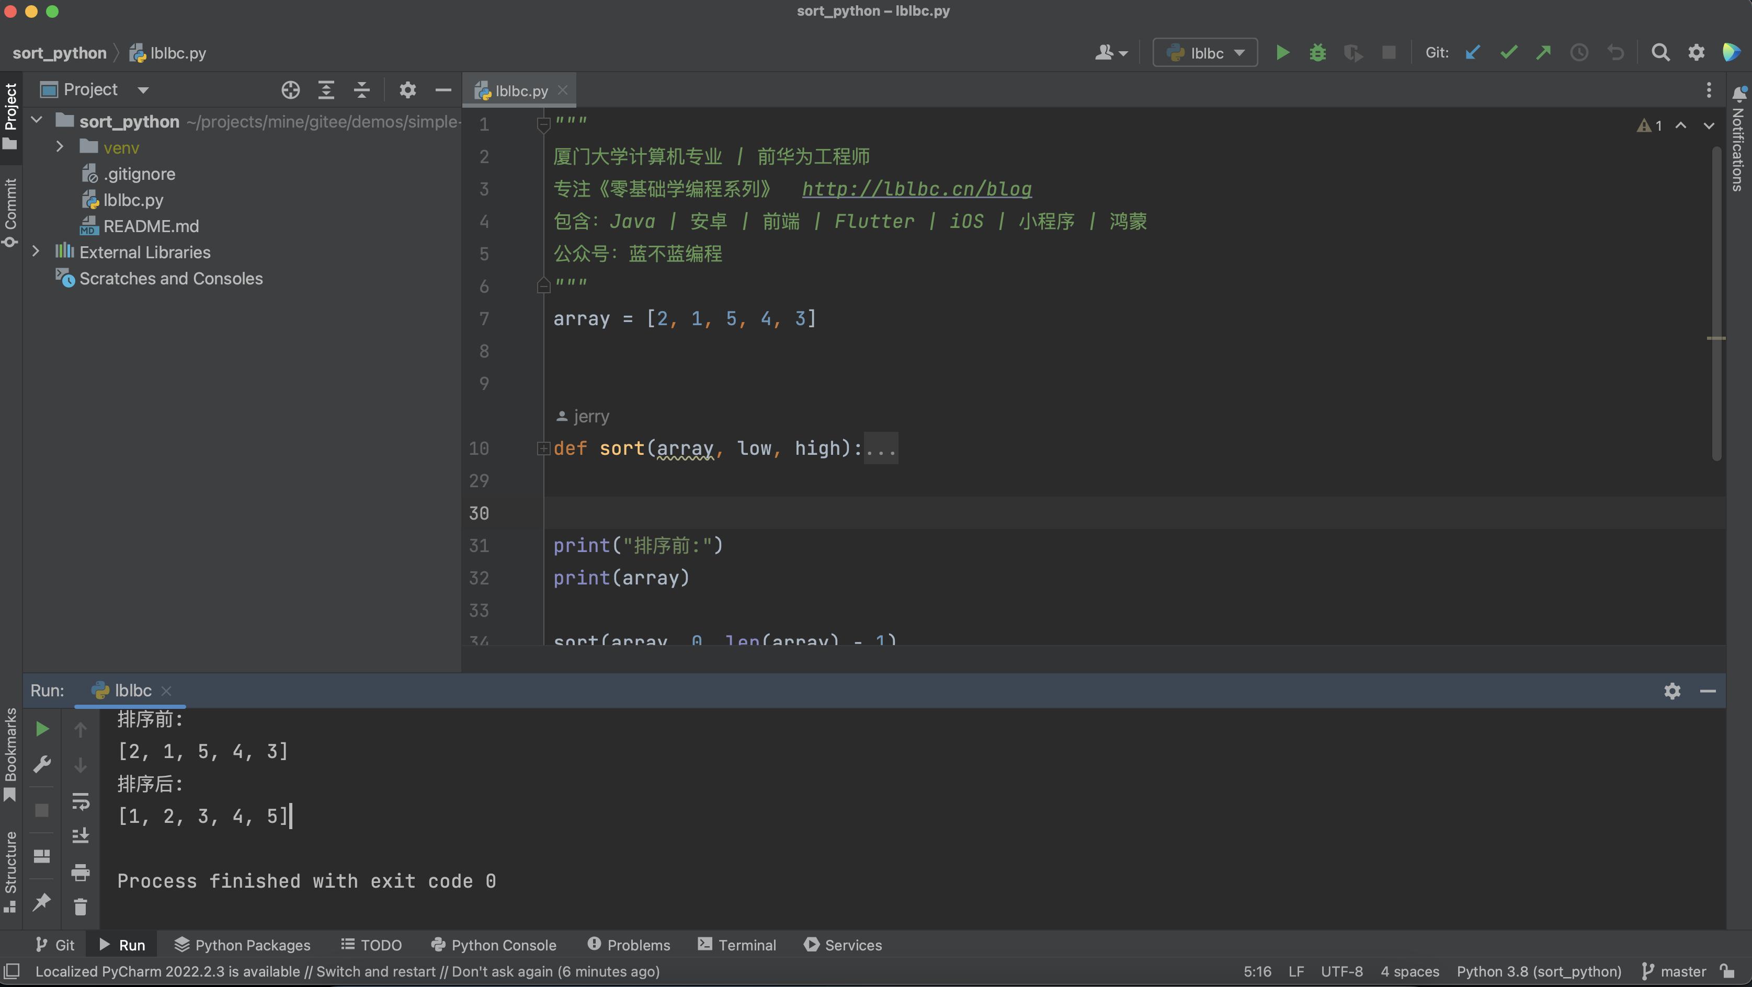Toggle the read-only lock in status bar

pos(1727,971)
